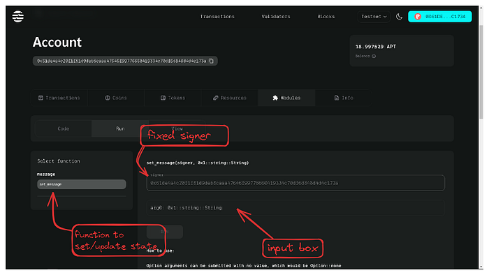The height and width of the screenshot is (275, 489).
Task: Click the set_message function signature text
Action: pyautogui.click(x=198, y=163)
